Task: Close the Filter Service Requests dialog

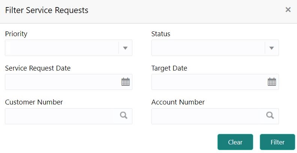Action: click(288, 10)
